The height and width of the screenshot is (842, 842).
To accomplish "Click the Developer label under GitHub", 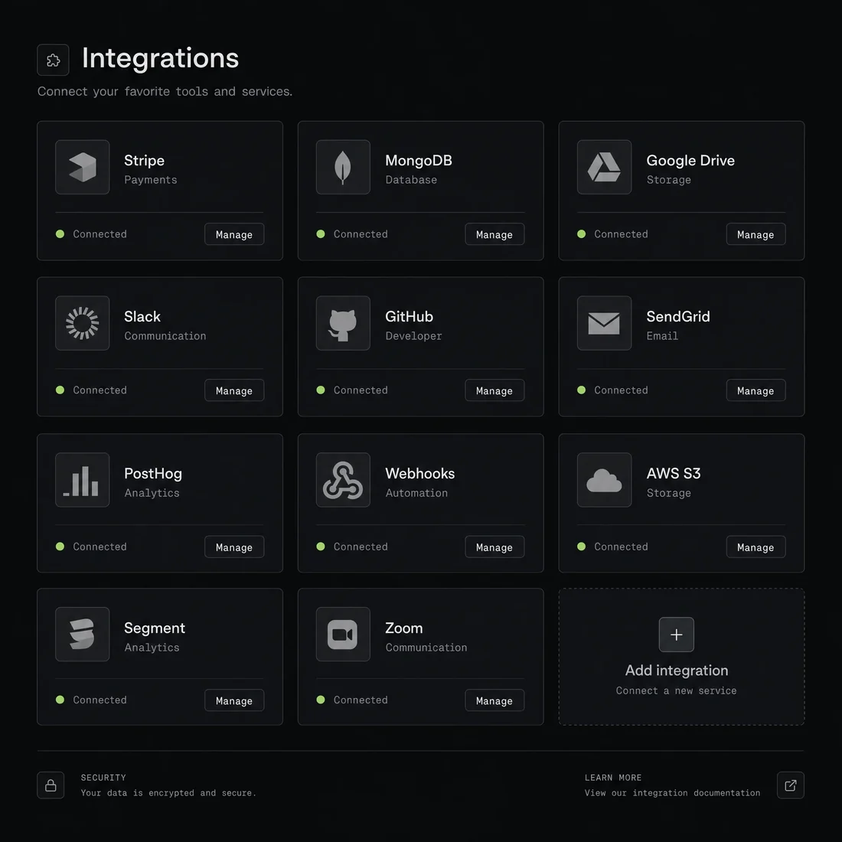I will point(413,336).
